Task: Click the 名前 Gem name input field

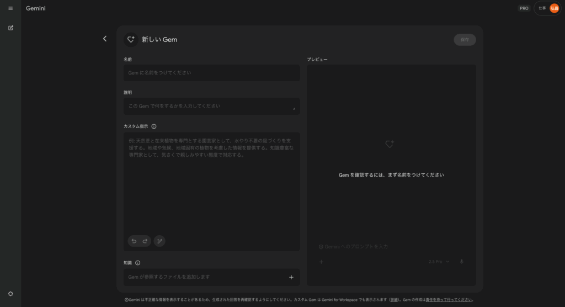Action: tap(211, 73)
